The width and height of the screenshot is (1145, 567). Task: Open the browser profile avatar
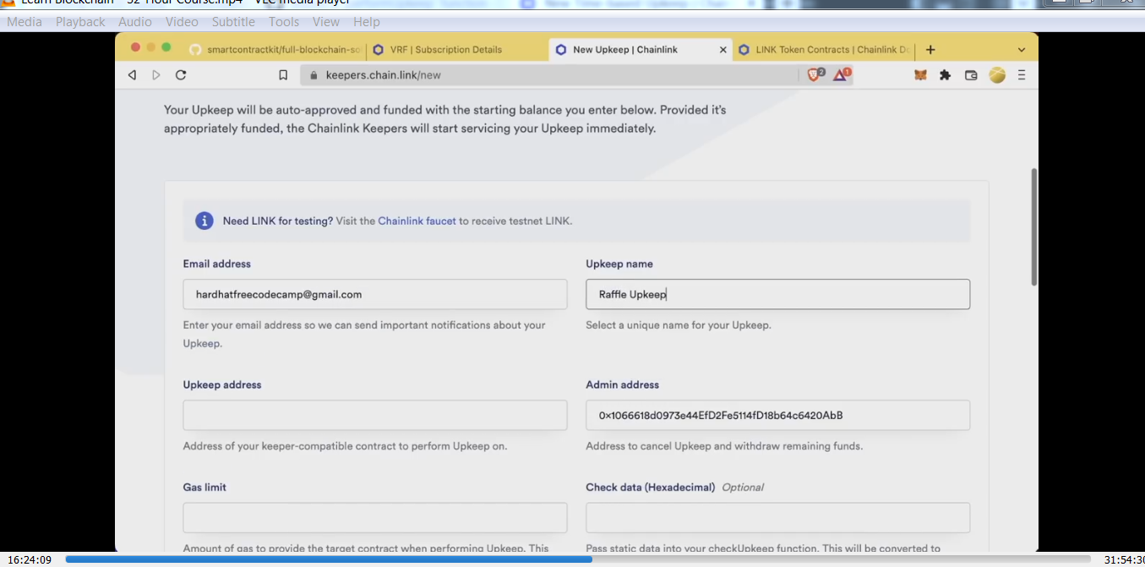coord(997,75)
